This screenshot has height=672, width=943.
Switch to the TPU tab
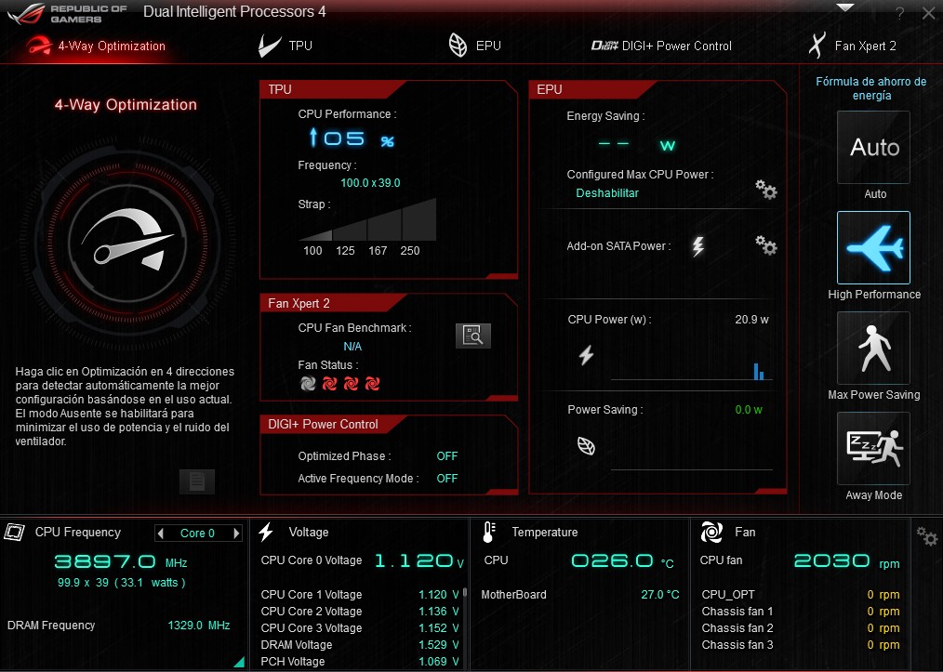coord(286,46)
